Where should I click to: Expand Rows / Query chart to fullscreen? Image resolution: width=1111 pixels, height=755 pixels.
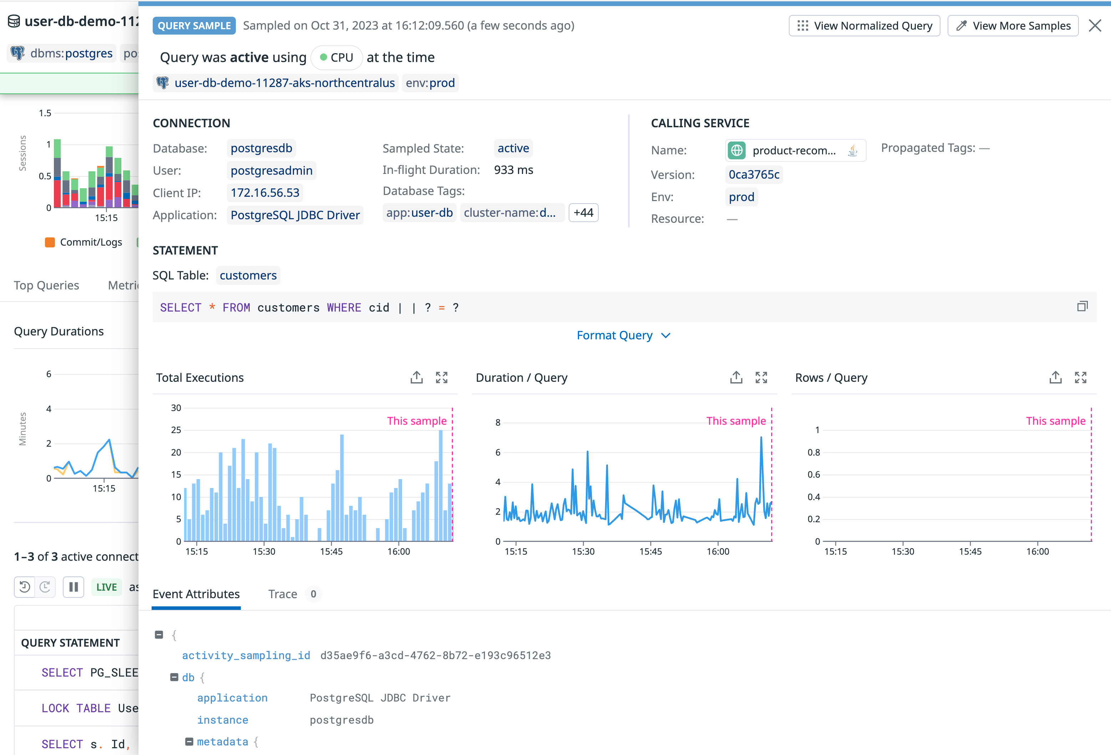pyautogui.click(x=1080, y=377)
